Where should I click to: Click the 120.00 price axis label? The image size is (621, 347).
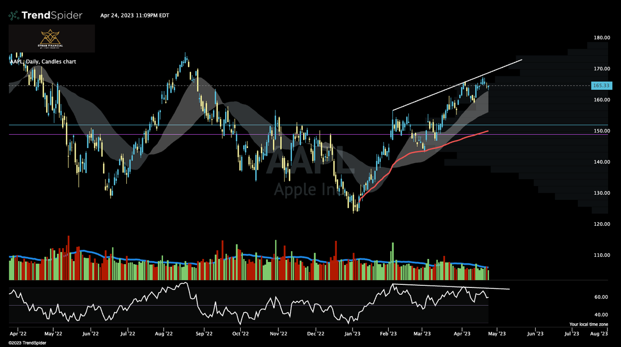click(x=602, y=224)
